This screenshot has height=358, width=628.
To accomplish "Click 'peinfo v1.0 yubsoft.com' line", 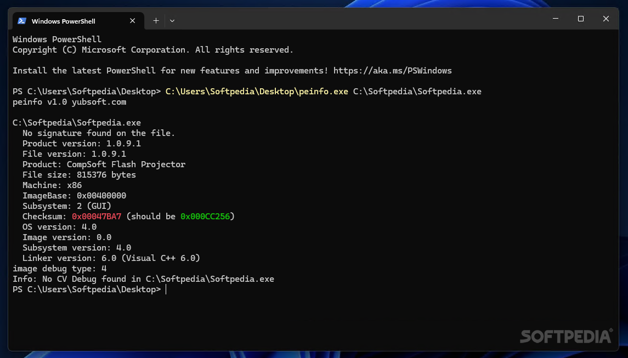I will (x=69, y=102).
